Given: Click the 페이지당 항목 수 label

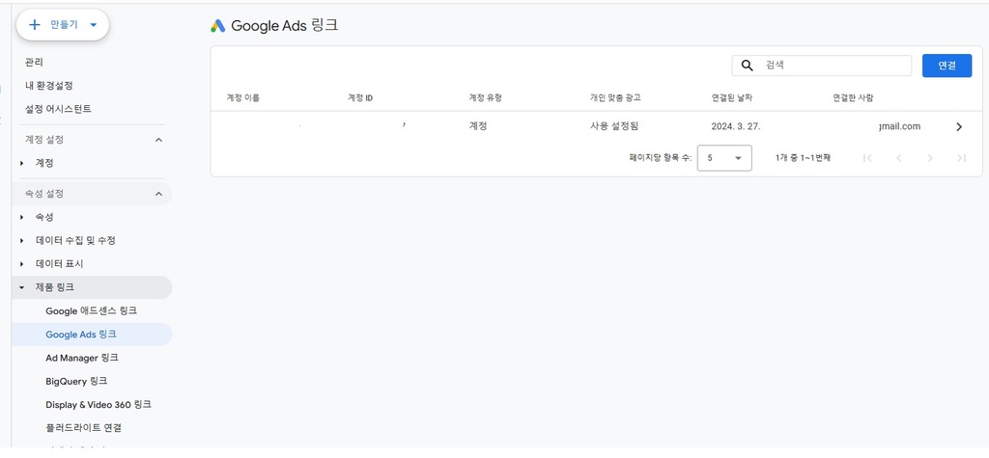Looking at the screenshot, I should pyautogui.click(x=660, y=158).
